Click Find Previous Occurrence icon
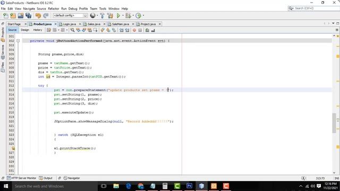The width and height of the screenshot is (340, 191). coord(78,30)
